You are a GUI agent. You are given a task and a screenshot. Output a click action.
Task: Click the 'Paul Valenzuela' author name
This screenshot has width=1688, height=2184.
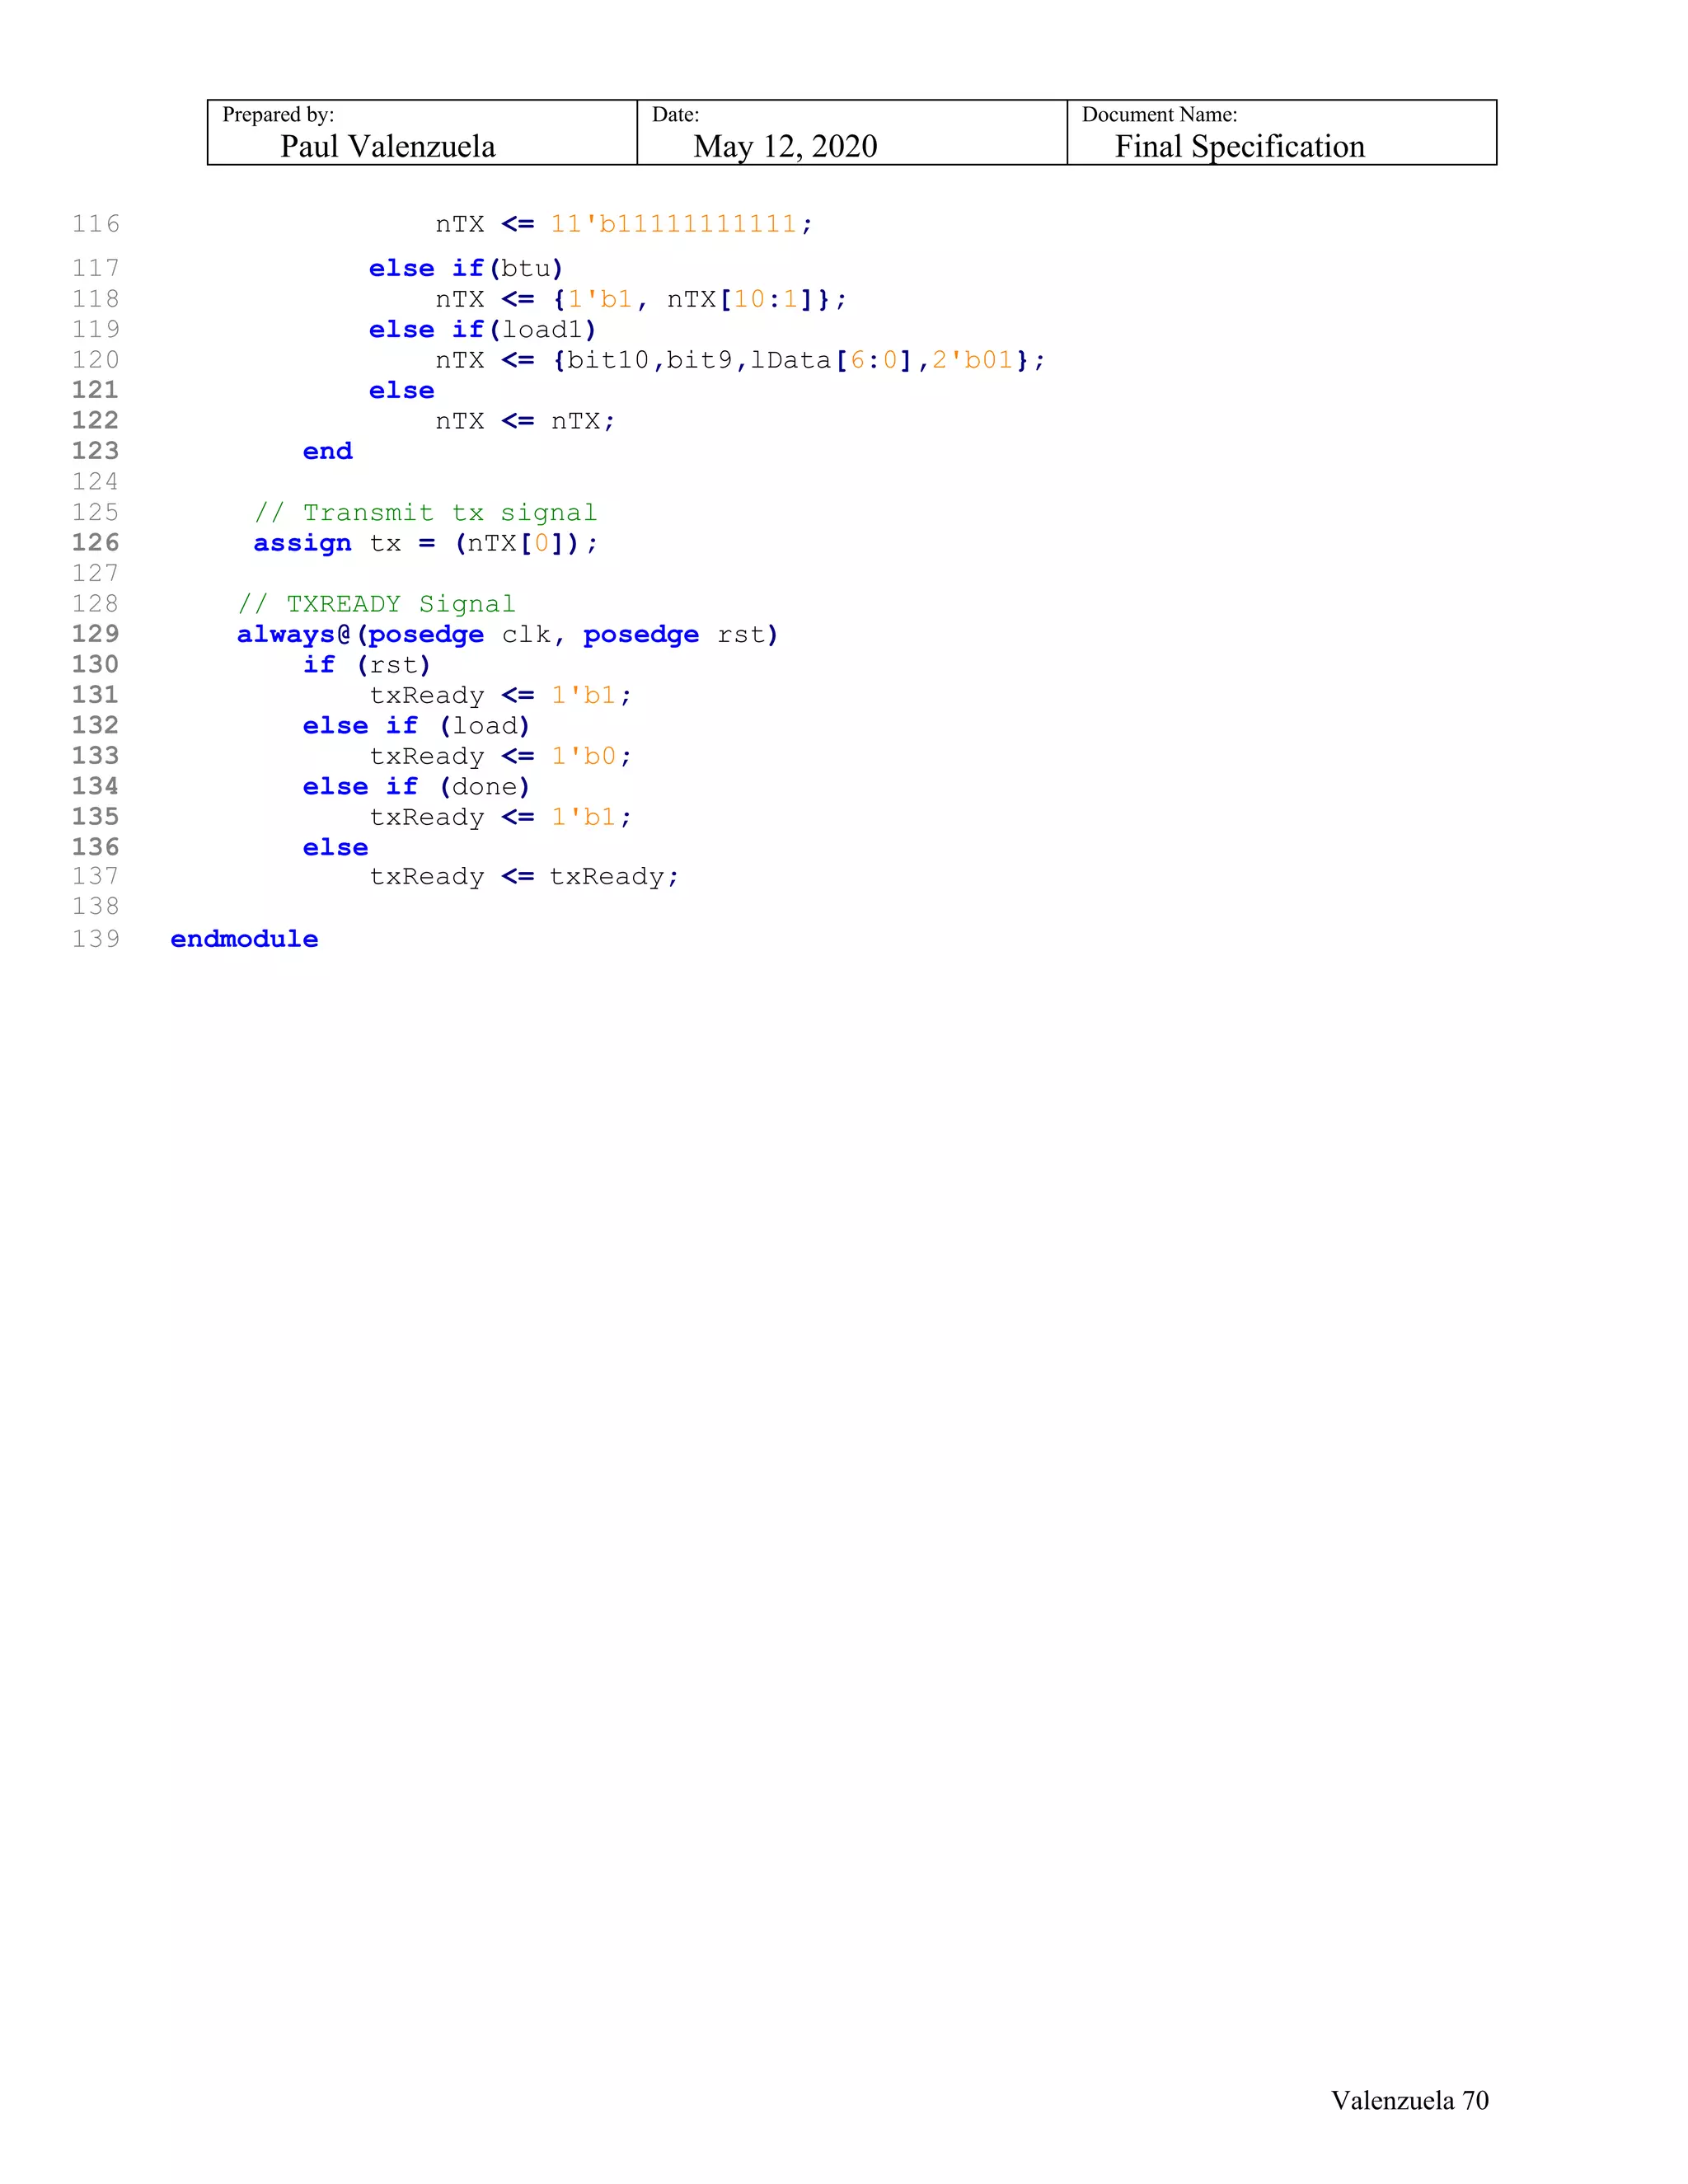coord(387,147)
